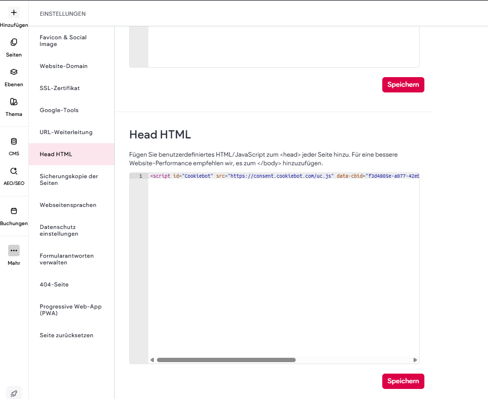
Task: Open the Seiten pages icon
Action: coord(14,42)
